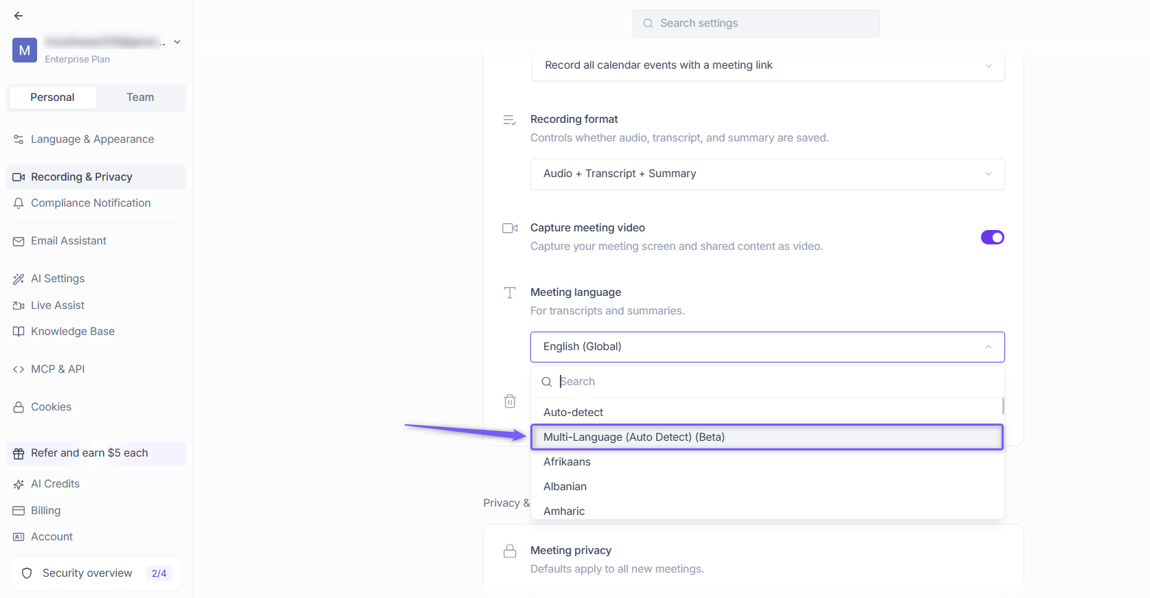Toggle Capture meeting video switch
1150x598 pixels.
(992, 238)
